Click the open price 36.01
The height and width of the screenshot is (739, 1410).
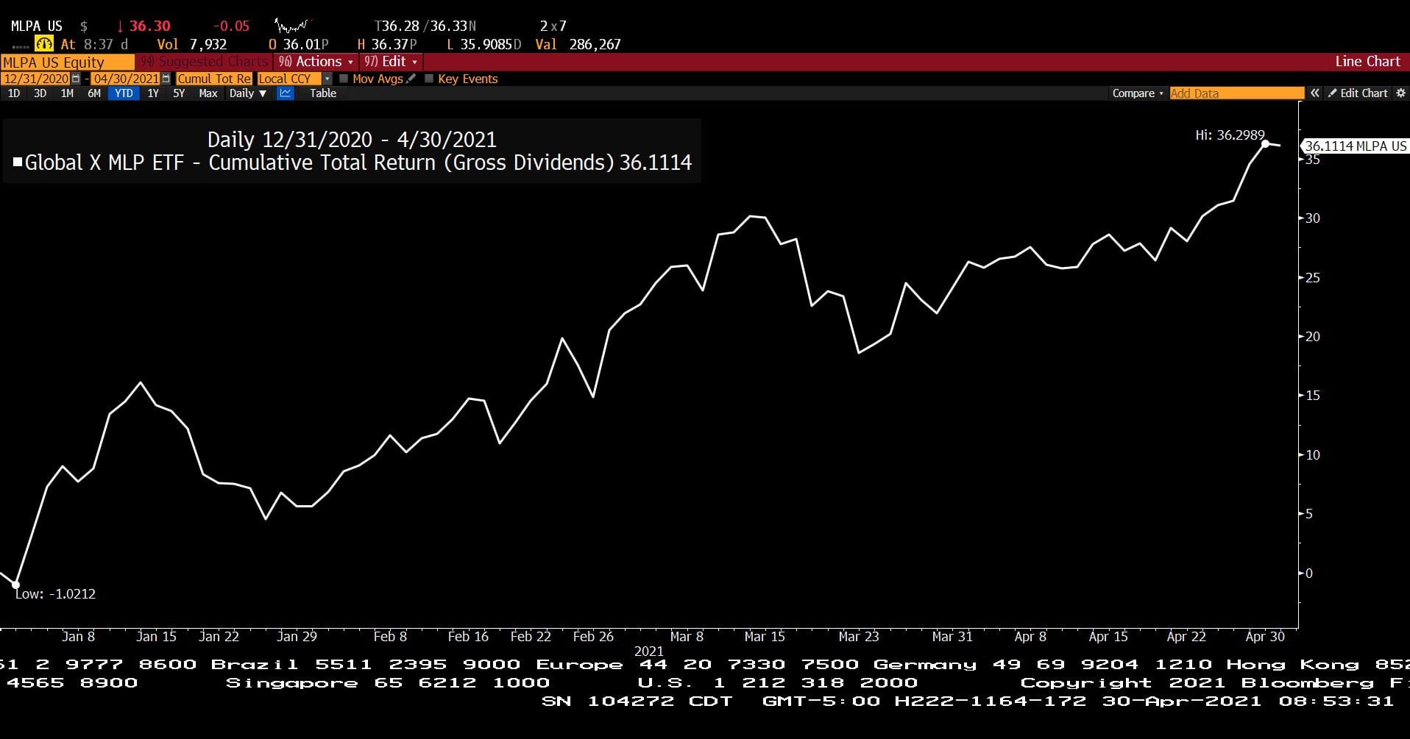pyautogui.click(x=302, y=44)
